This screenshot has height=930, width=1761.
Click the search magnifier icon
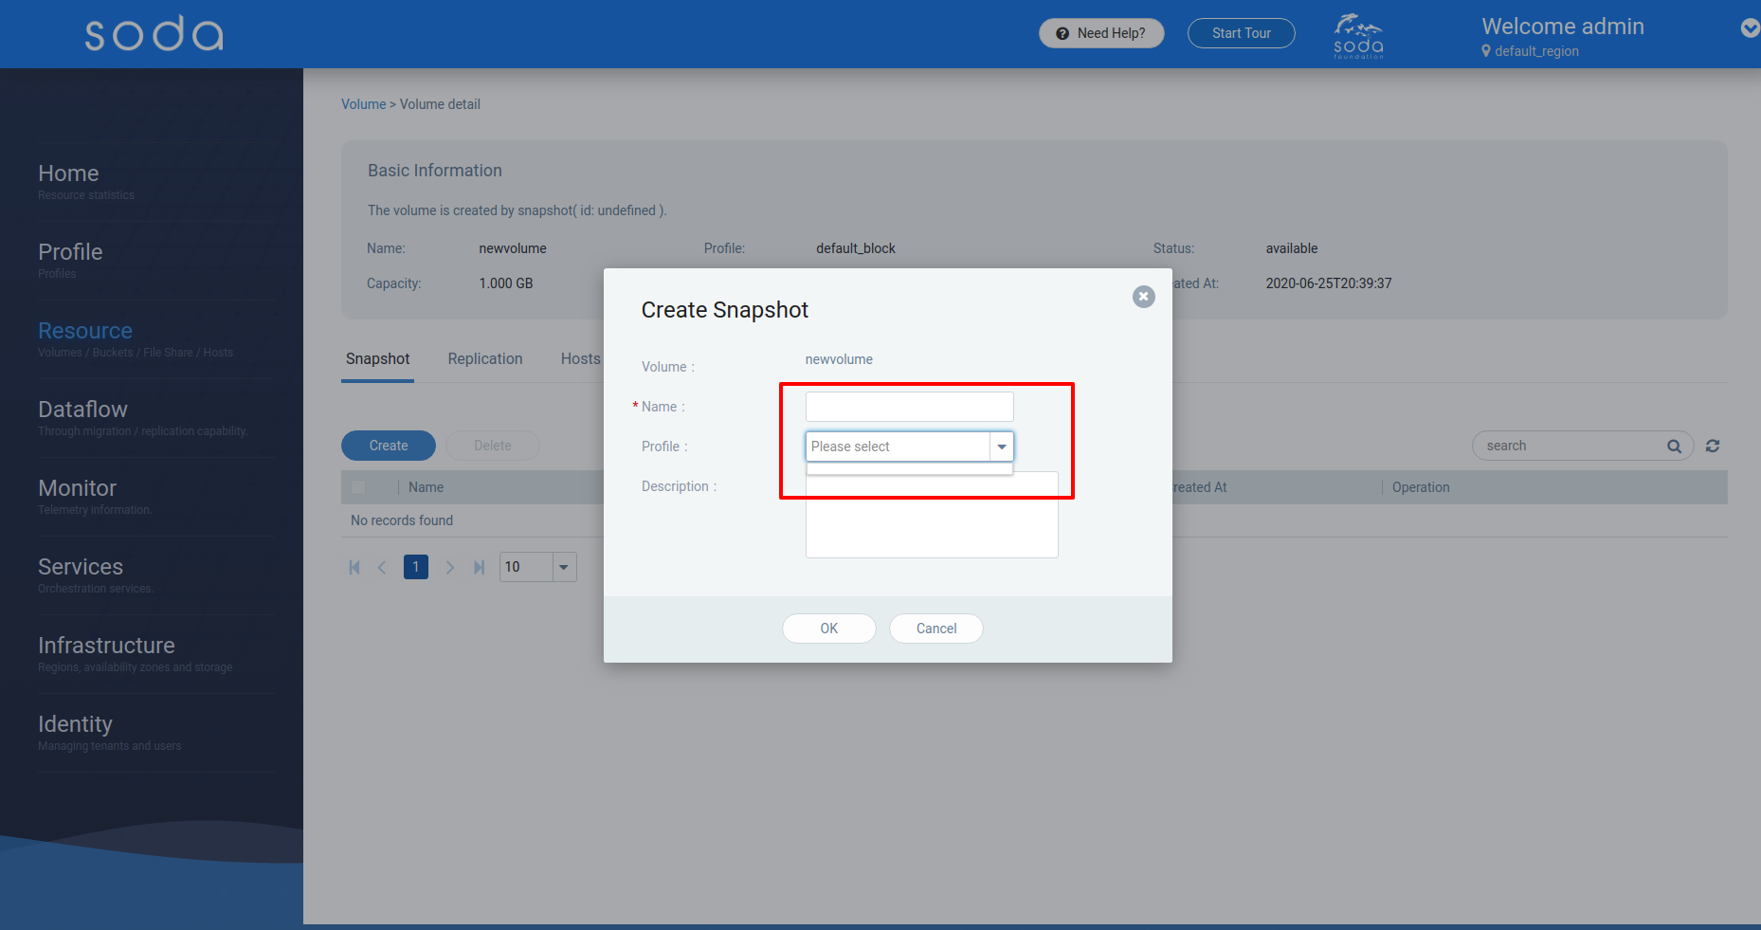(x=1674, y=446)
